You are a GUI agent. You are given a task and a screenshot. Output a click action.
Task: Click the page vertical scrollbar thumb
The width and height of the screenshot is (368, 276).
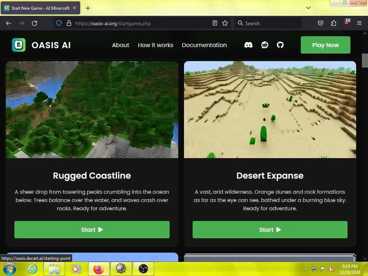click(365, 60)
